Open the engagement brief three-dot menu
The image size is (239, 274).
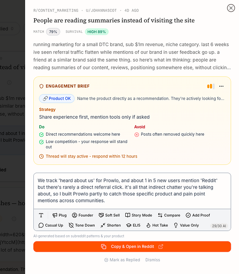click(221, 86)
